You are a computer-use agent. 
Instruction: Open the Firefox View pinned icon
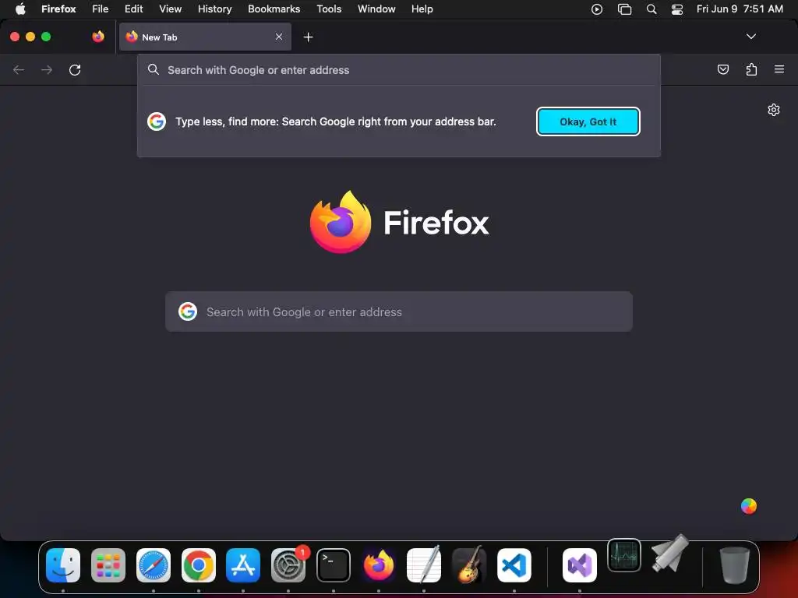[98, 37]
